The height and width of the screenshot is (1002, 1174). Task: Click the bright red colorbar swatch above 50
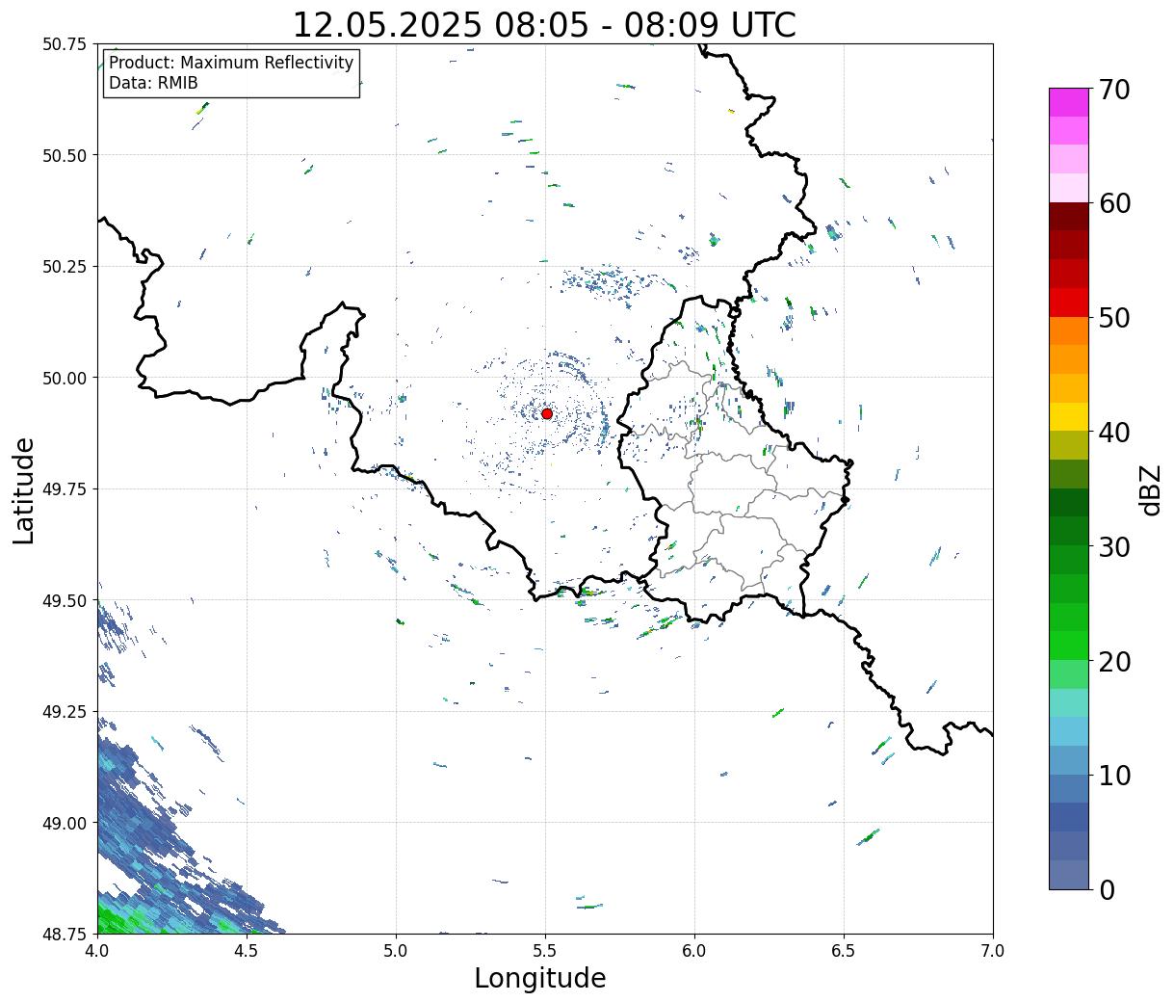(x=1068, y=303)
